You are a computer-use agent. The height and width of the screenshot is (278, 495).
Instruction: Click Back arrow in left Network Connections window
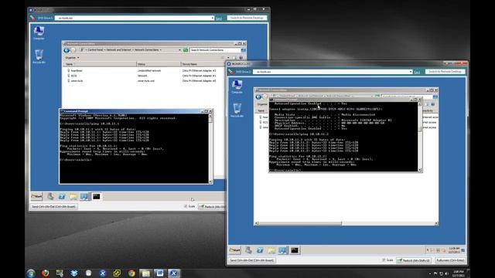point(67,50)
